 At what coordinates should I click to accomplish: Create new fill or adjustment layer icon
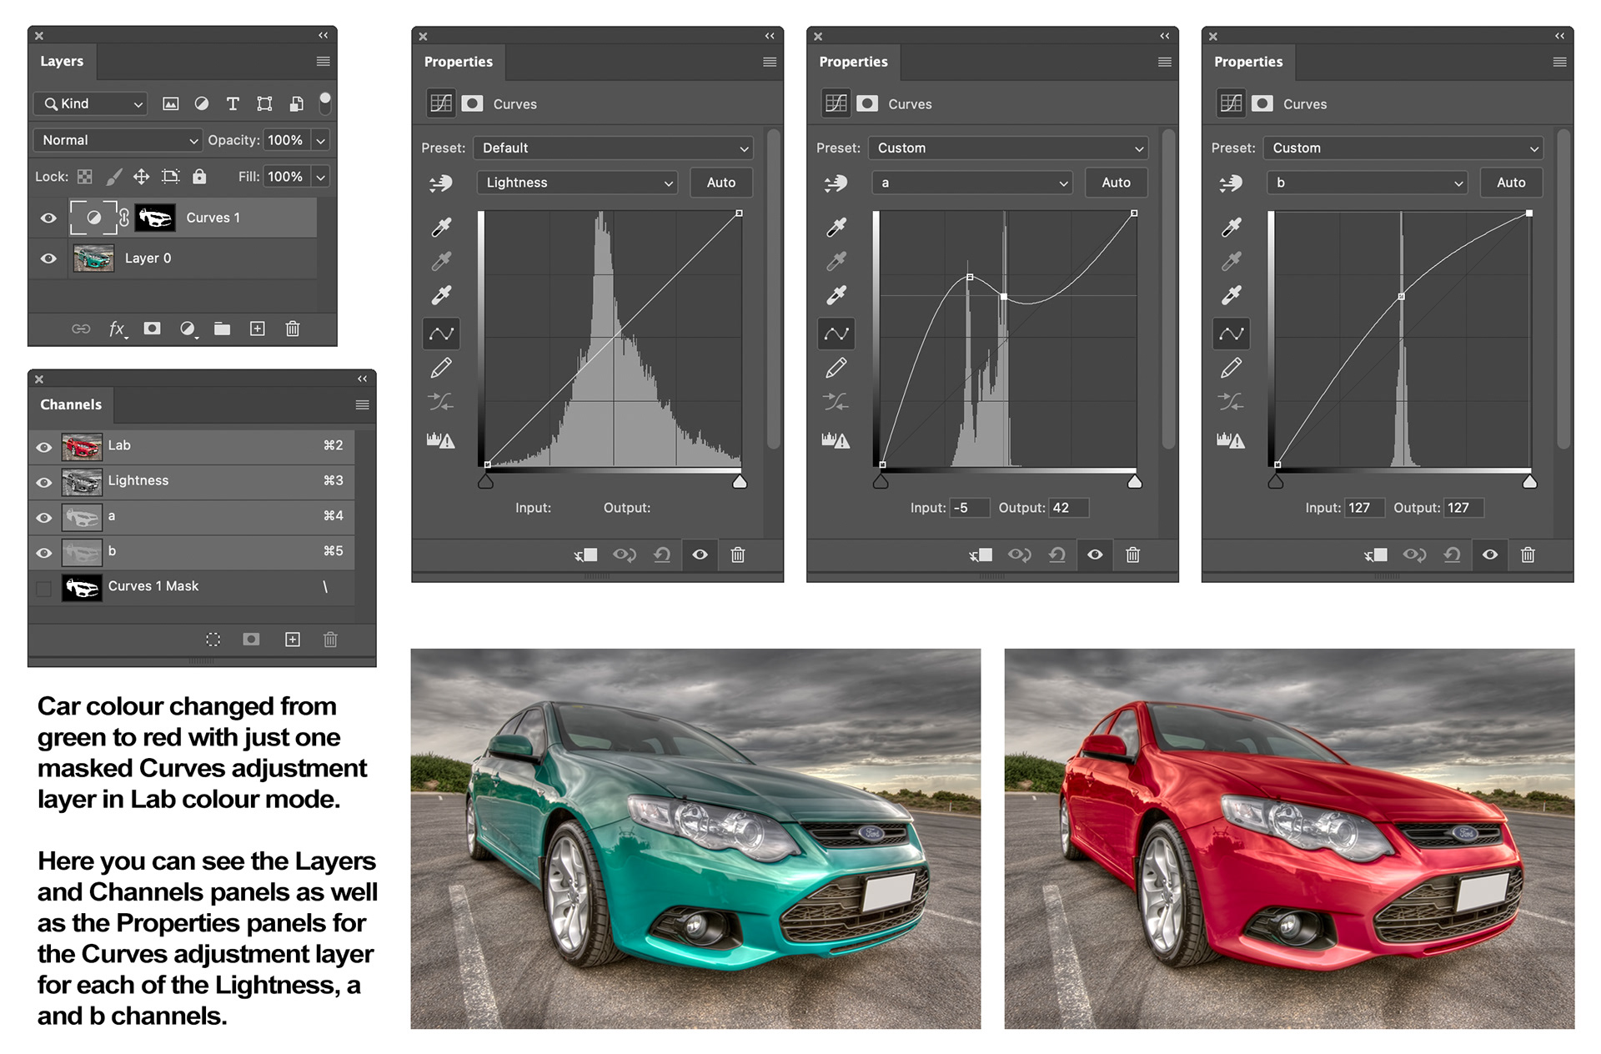tap(188, 329)
